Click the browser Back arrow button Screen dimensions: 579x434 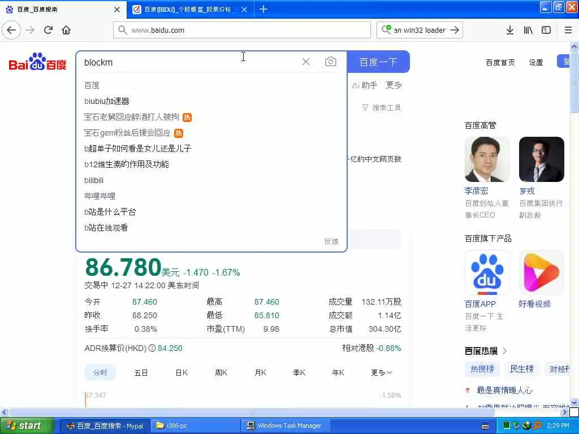pos(11,30)
